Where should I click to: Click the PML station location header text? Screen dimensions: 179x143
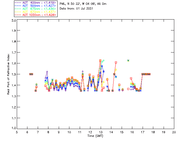[x=83, y=4]
